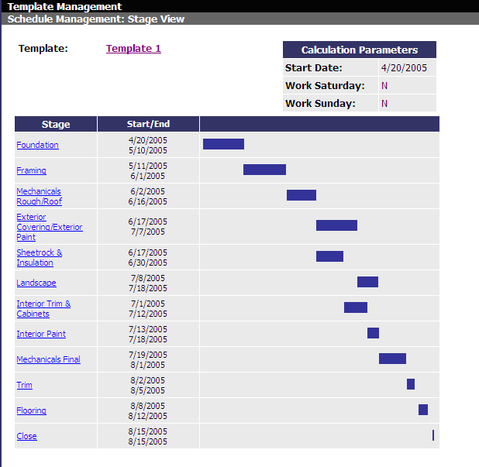This screenshot has height=467, width=479.
Task: Click Interior Paint start date 7/13/2005
Action: tap(148, 329)
